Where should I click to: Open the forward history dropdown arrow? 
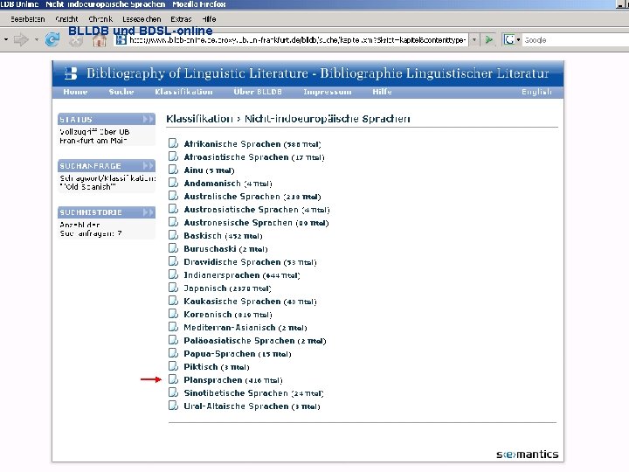pyautogui.click(x=36, y=39)
